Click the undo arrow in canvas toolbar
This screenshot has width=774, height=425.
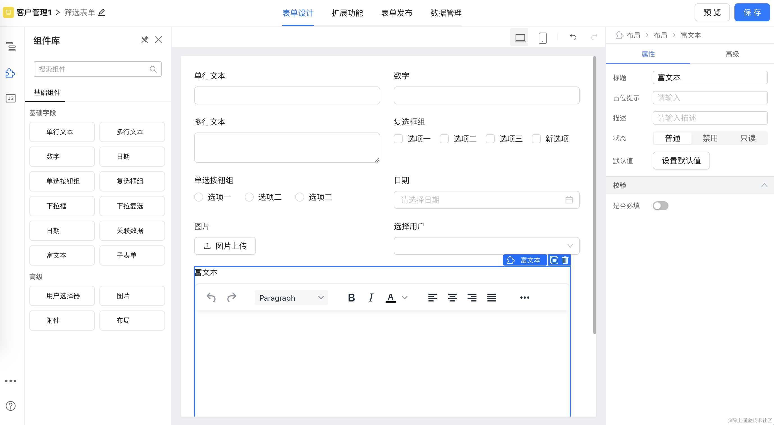click(573, 37)
